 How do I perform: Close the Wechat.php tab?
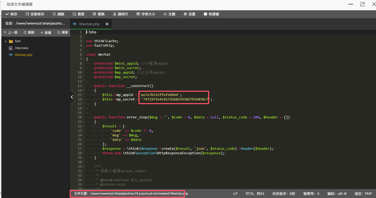click(107, 24)
